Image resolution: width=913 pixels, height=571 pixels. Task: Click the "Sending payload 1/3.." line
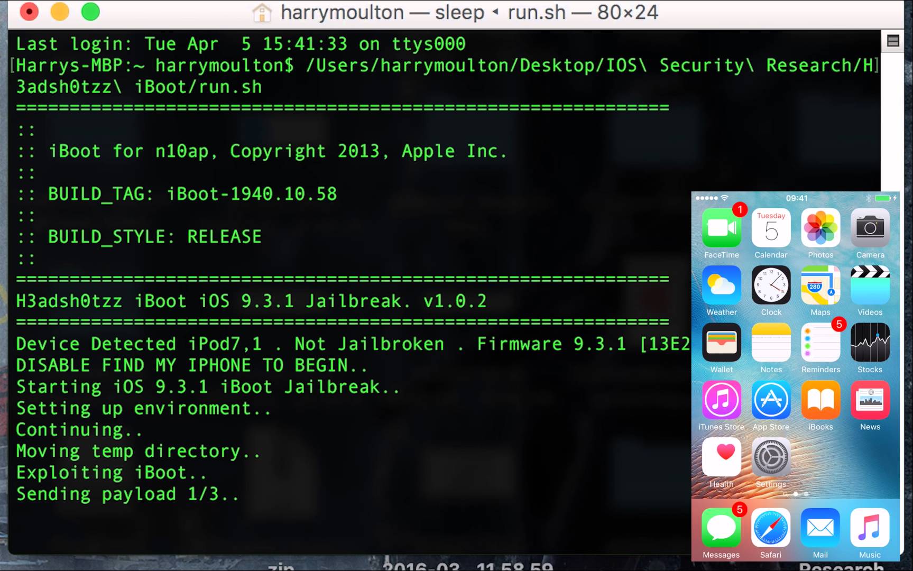(127, 494)
